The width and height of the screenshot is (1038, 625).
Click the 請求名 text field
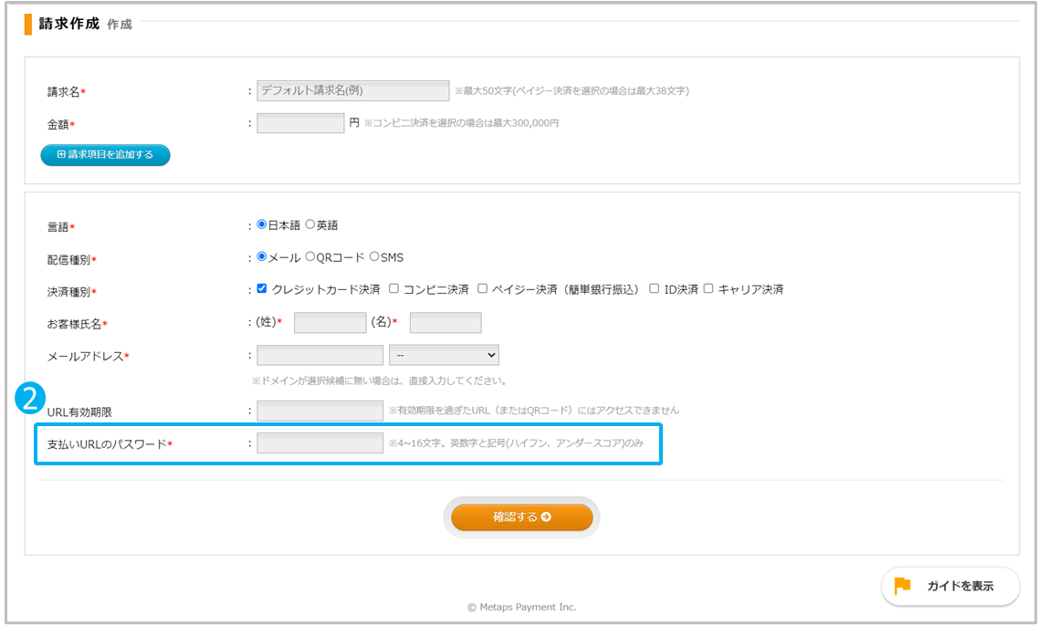[352, 90]
